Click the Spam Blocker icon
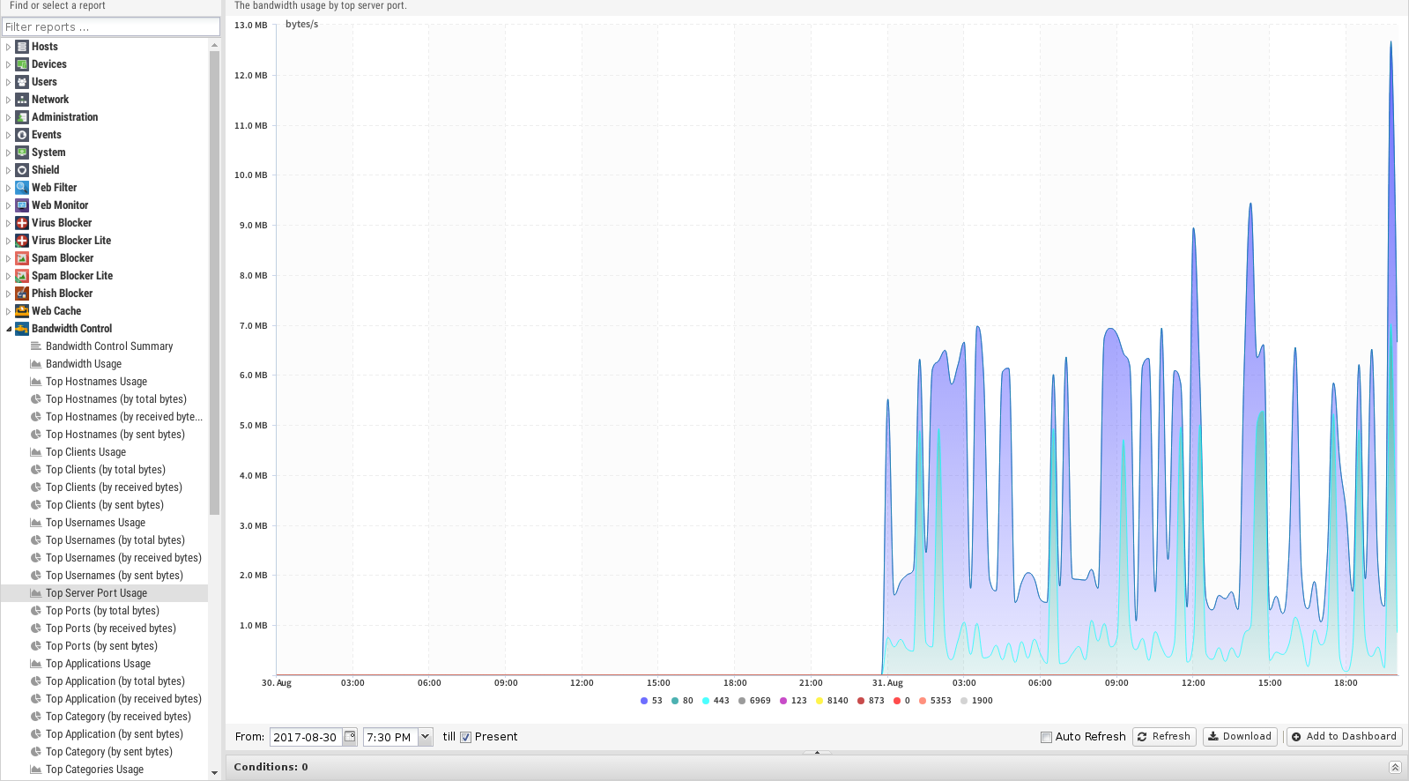The image size is (1409, 781). pyautogui.click(x=22, y=258)
